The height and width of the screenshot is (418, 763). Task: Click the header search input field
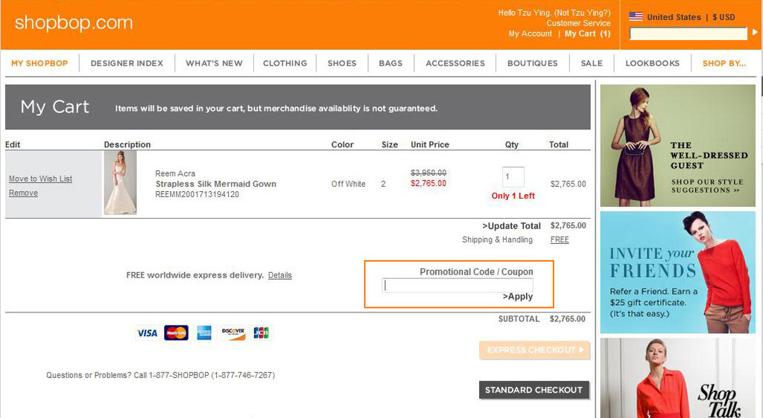click(688, 33)
